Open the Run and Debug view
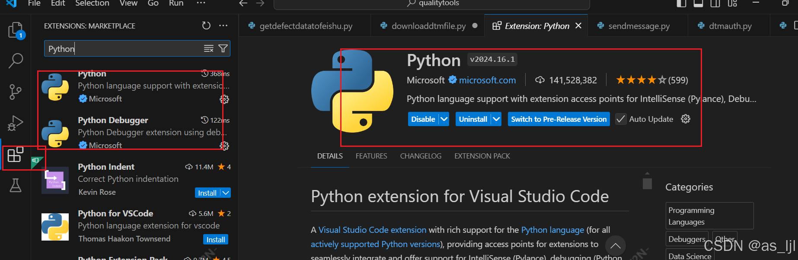The height and width of the screenshot is (260, 798). coord(16,123)
